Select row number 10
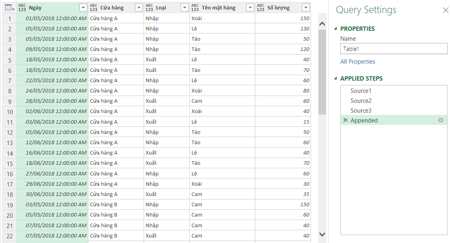This screenshot has height=243, width=450. point(10,112)
